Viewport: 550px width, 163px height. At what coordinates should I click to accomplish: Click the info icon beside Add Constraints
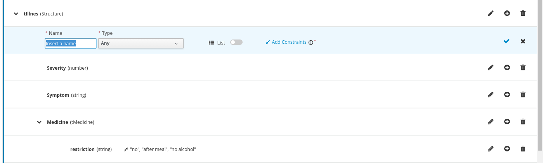(x=311, y=43)
